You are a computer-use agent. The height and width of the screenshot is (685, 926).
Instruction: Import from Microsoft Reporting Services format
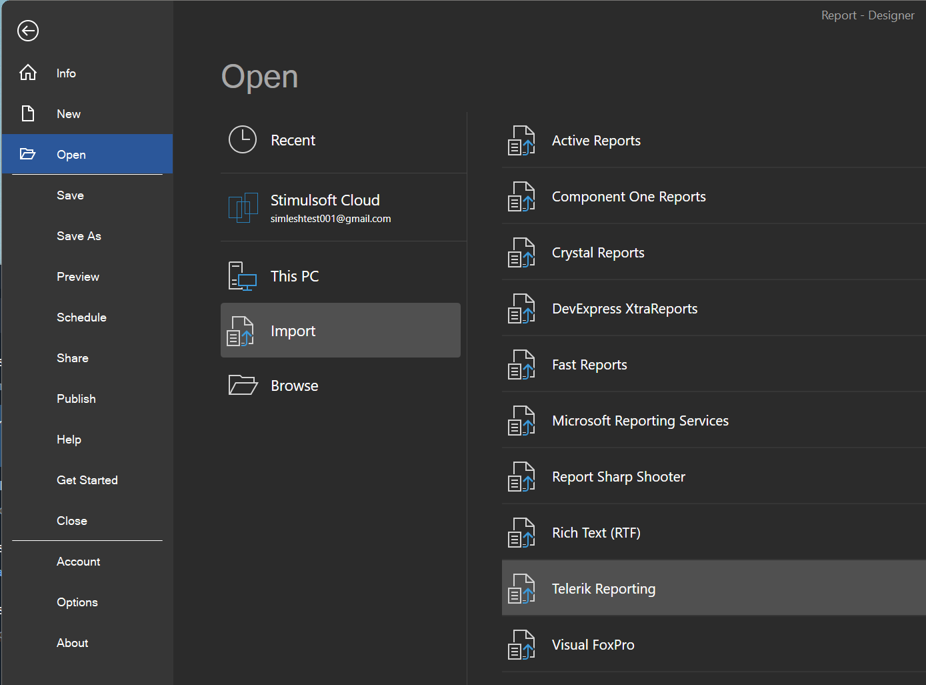[x=713, y=421]
